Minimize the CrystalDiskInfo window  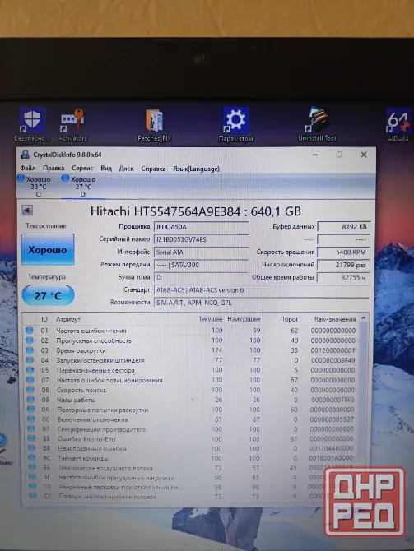tap(315, 155)
